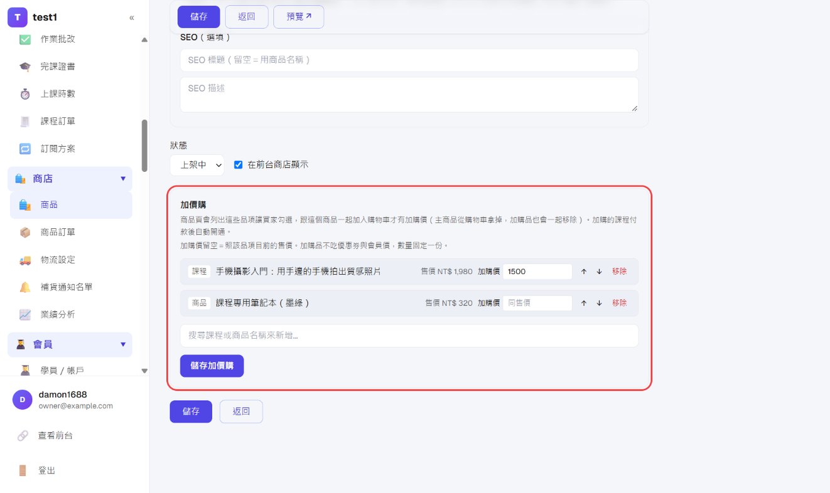
Task: Move 手機攝影入門 add-on down with its arrow
Action: tap(599, 272)
